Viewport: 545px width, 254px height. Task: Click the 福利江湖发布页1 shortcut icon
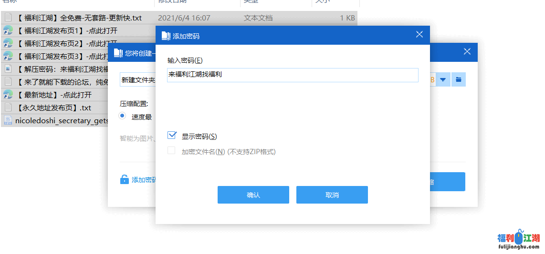click(8, 31)
